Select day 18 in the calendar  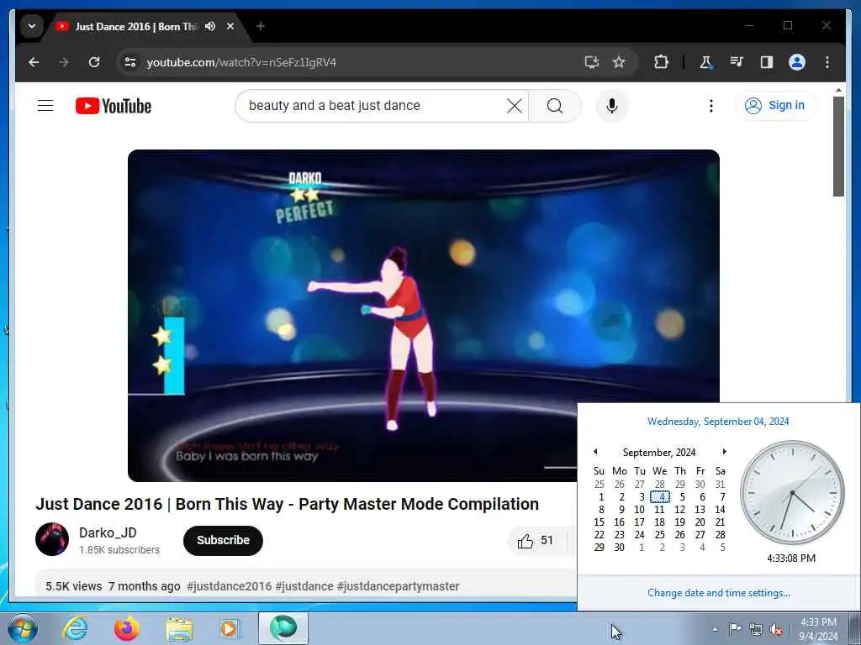[x=660, y=522]
